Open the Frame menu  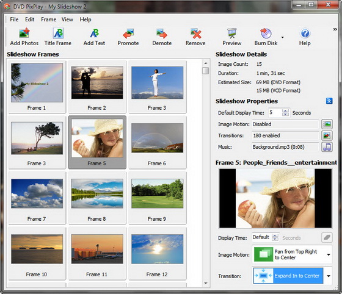pos(49,20)
